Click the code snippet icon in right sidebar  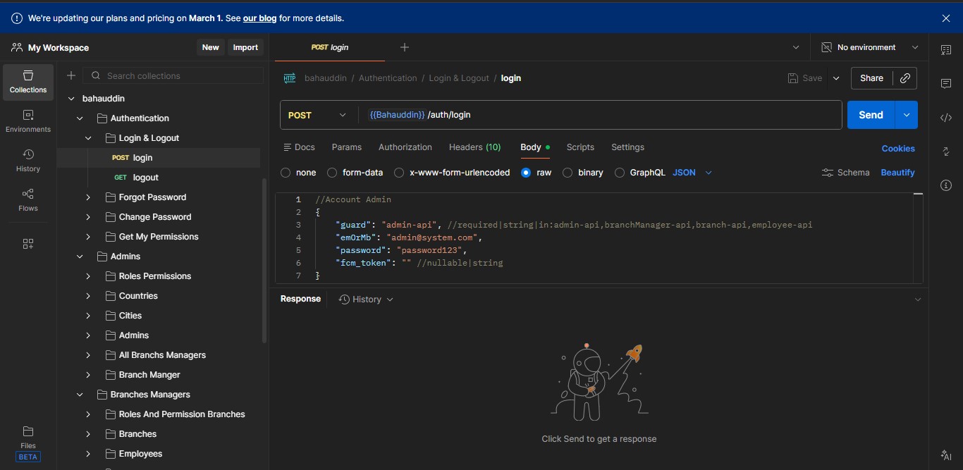pos(946,118)
